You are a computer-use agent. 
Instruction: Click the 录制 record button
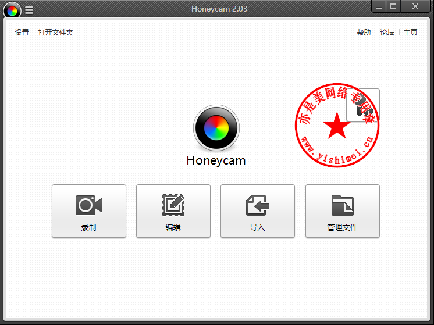click(x=89, y=211)
